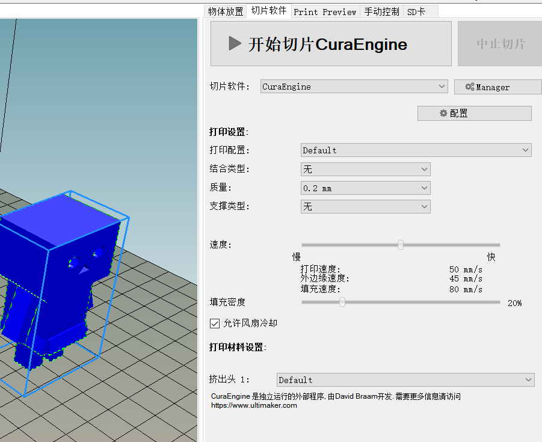
Task: Switch to the 物体放置 tab
Action: tap(226, 11)
